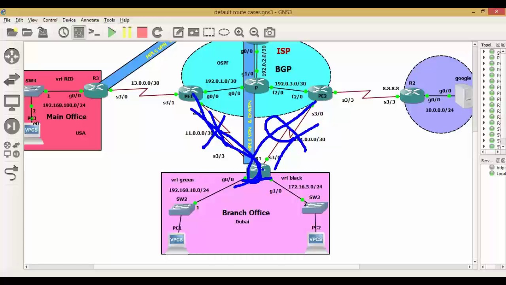Select the P core router node

point(256,86)
